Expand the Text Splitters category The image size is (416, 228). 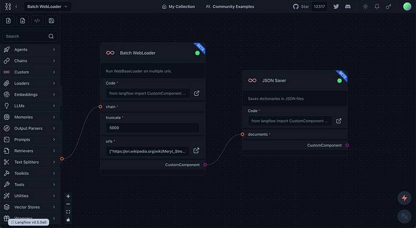tap(30, 162)
